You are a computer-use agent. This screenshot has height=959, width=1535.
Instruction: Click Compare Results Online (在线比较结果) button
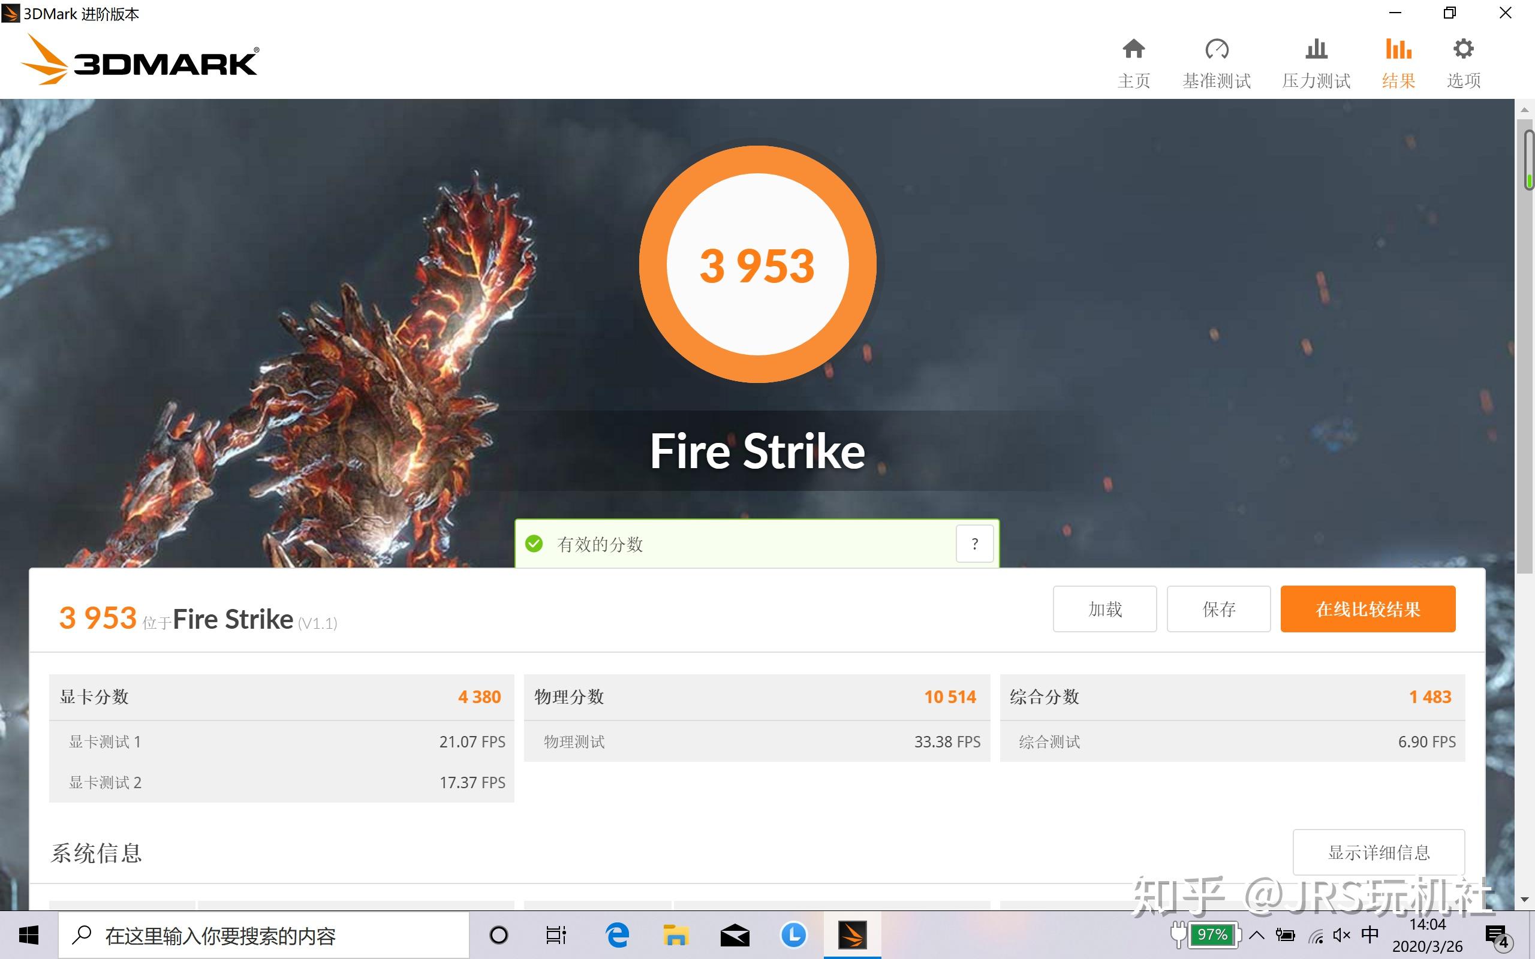click(x=1368, y=609)
